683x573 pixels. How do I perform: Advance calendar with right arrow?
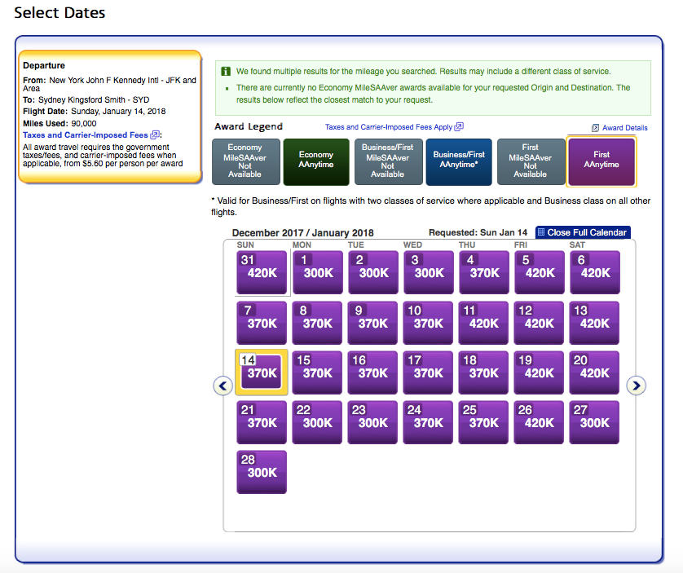[x=636, y=386]
